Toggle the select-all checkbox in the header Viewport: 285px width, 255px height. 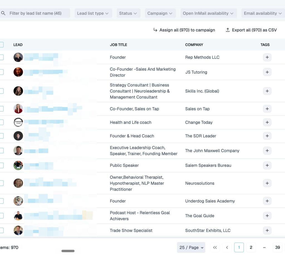pos(1,45)
